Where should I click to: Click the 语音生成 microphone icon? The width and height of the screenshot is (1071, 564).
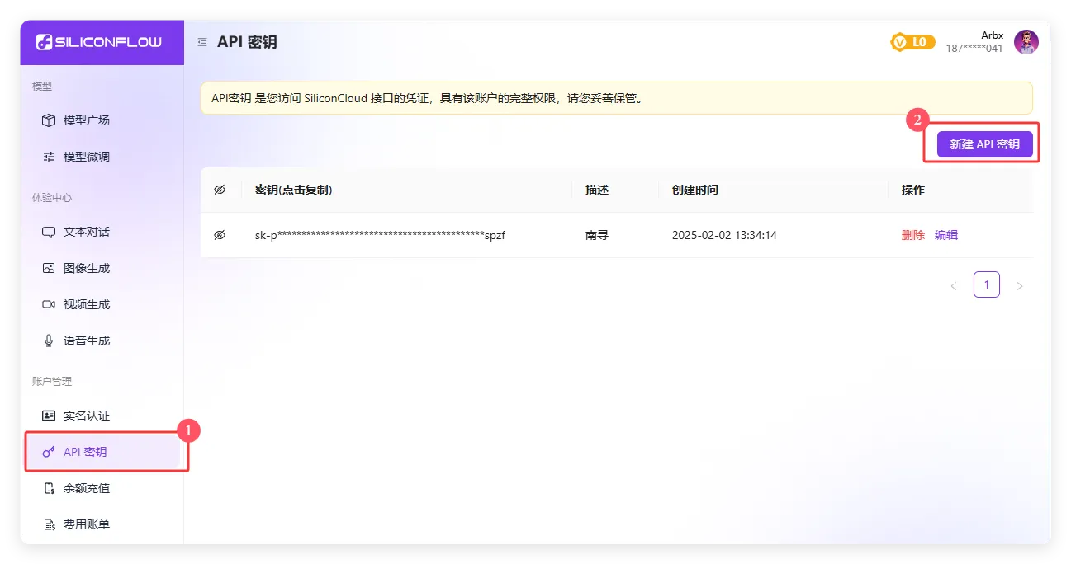[x=49, y=341]
